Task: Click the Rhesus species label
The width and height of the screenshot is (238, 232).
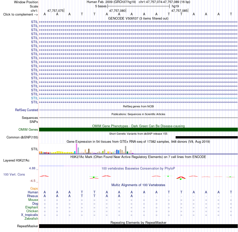Action: click(x=33, y=196)
